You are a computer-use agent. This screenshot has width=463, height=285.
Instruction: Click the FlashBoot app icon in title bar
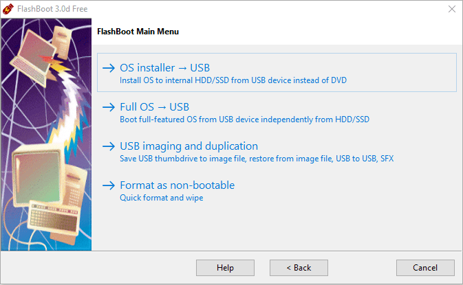click(x=8, y=9)
